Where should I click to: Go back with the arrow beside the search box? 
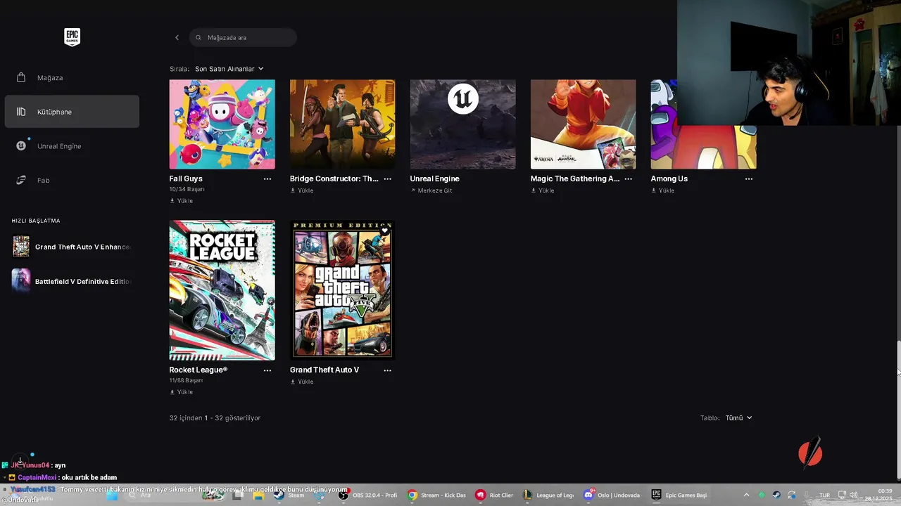(177, 37)
